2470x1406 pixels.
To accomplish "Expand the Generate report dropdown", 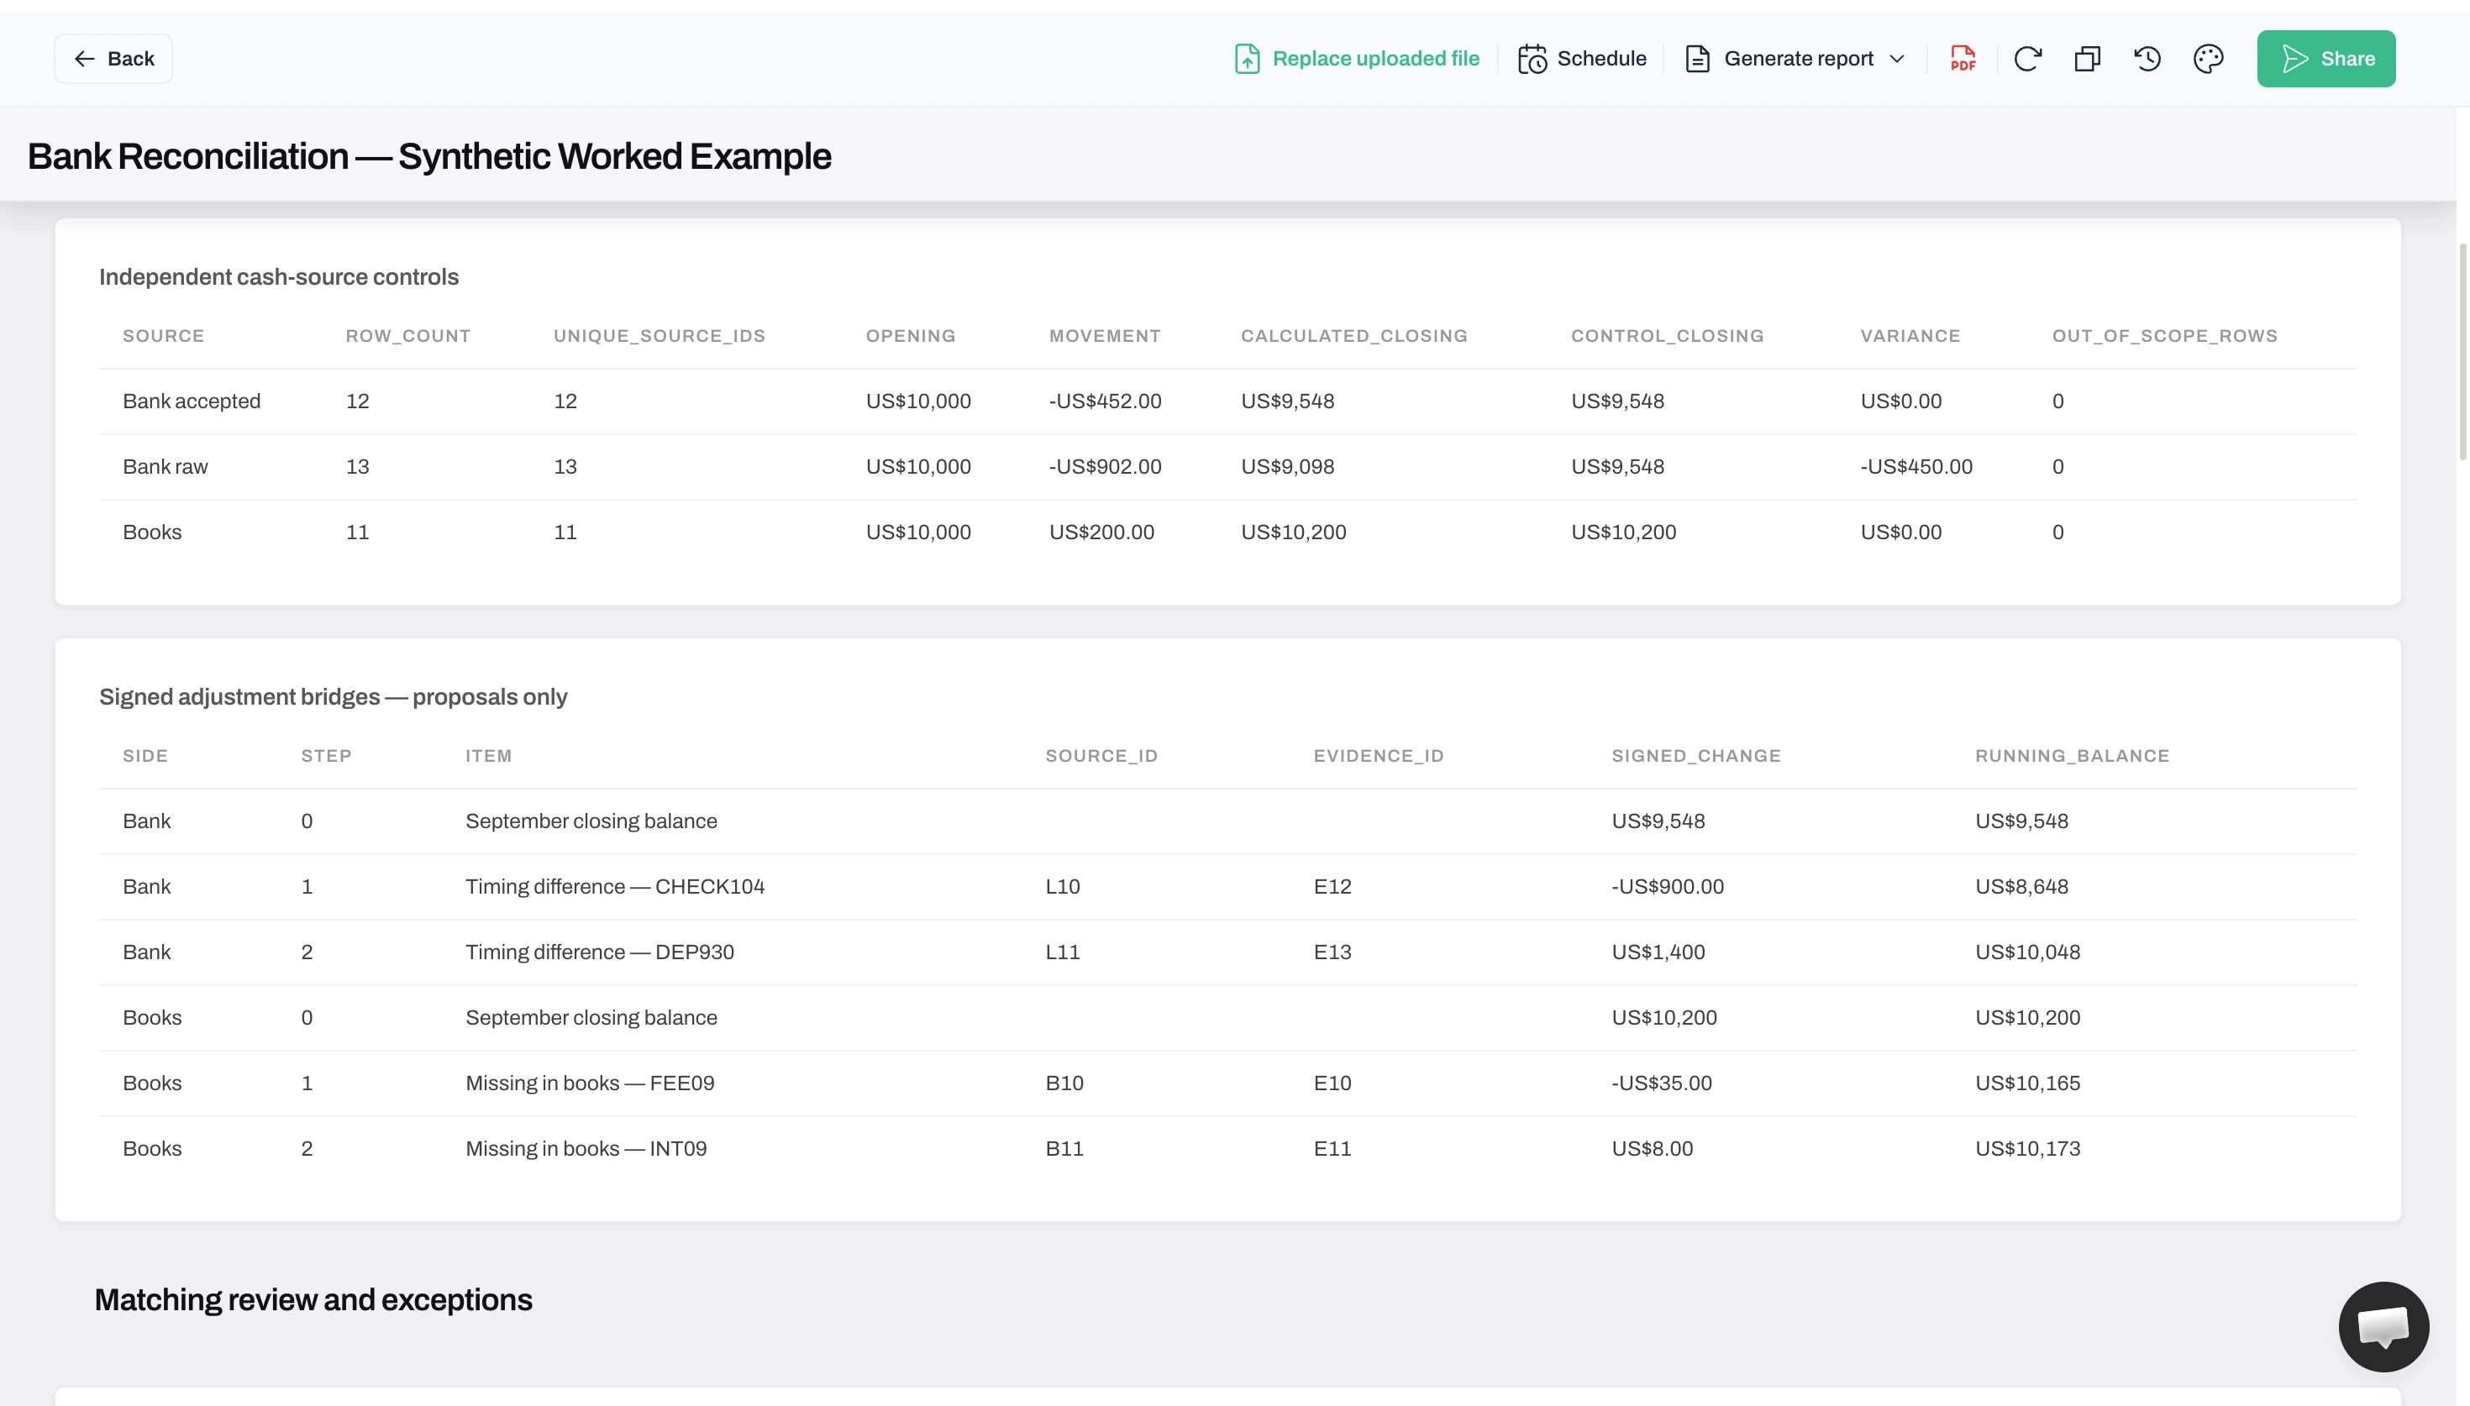I will point(1795,59).
